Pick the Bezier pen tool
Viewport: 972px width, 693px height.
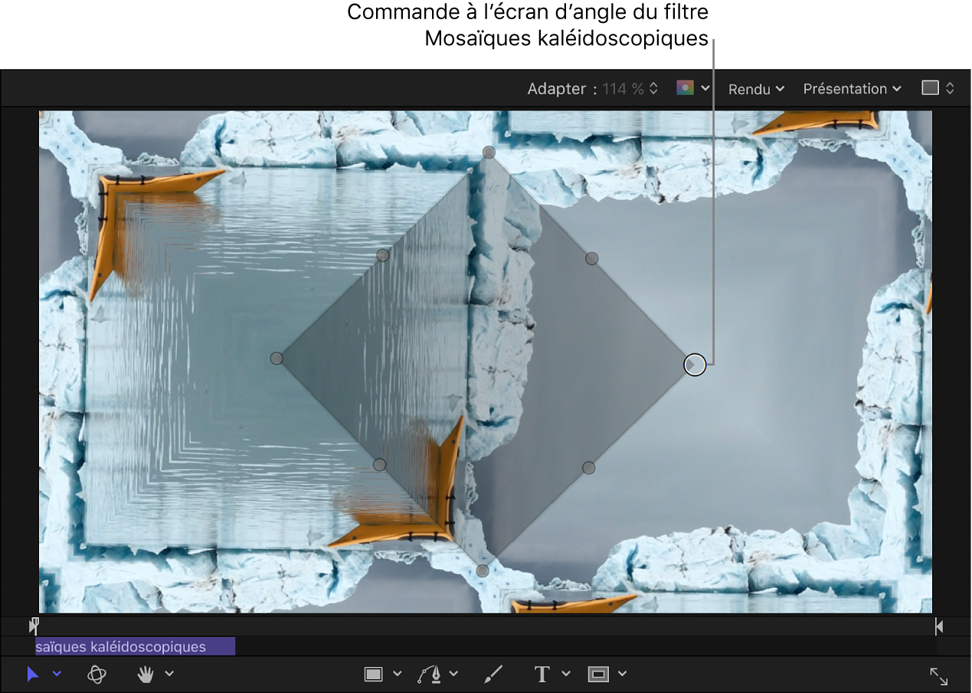(428, 675)
